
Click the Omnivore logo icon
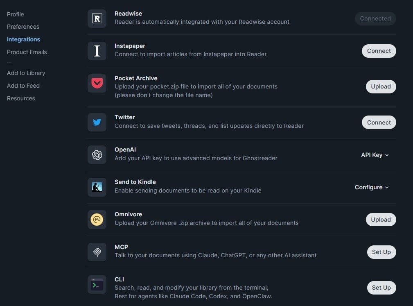pyautogui.click(x=97, y=220)
